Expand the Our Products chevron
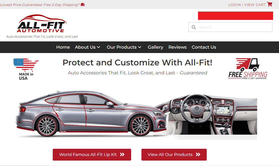The width and height of the screenshot is (279, 166). [x=140, y=47]
